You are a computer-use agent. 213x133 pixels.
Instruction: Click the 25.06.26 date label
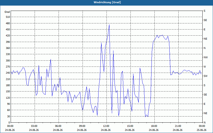click(202, 130)
